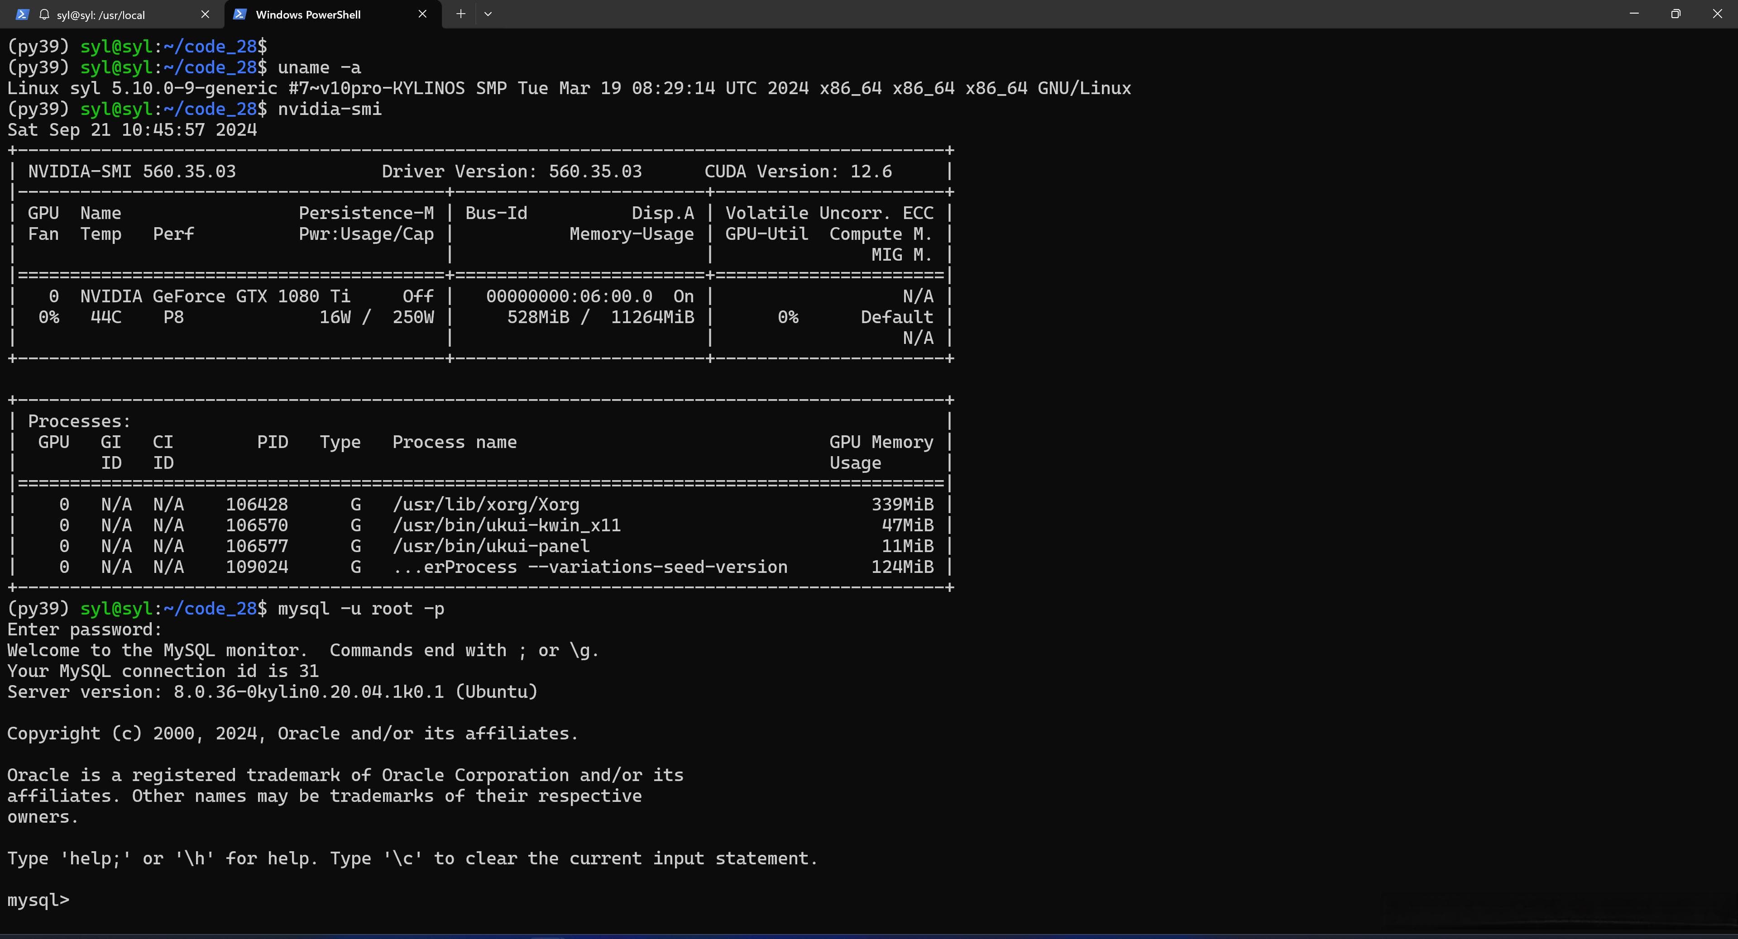Screen dimensions: 1738x939
Task: Click 'Your MySQL connection id is 31' line
Action: click(163, 671)
